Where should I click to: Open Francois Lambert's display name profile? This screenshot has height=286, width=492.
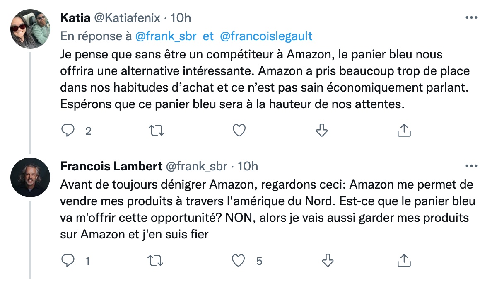111,166
